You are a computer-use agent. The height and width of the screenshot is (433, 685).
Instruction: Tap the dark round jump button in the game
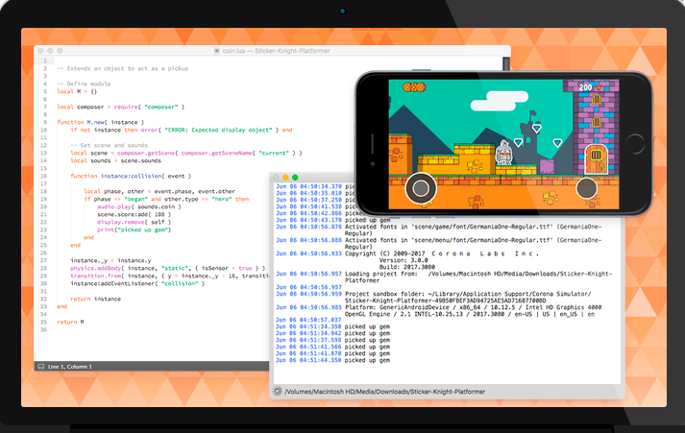click(586, 188)
